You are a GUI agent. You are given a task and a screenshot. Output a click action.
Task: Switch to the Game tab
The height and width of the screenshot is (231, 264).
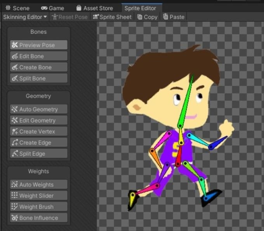(x=52, y=8)
